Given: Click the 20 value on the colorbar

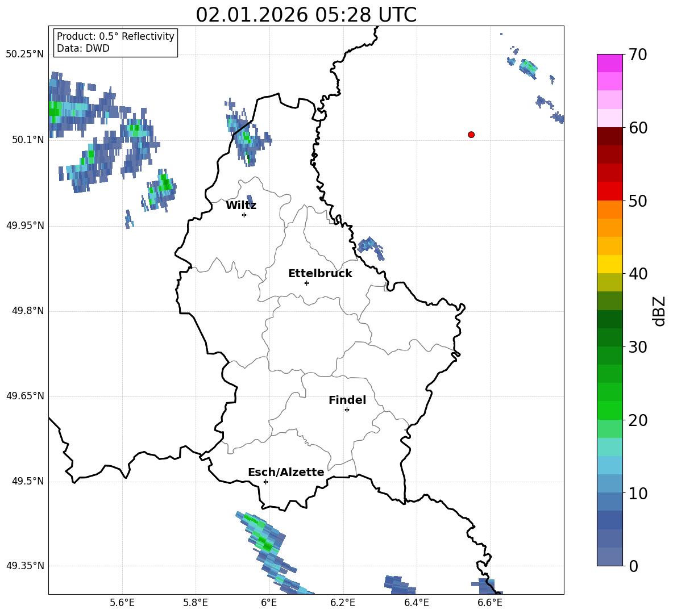Looking at the screenshot, I should click(638, 420).
